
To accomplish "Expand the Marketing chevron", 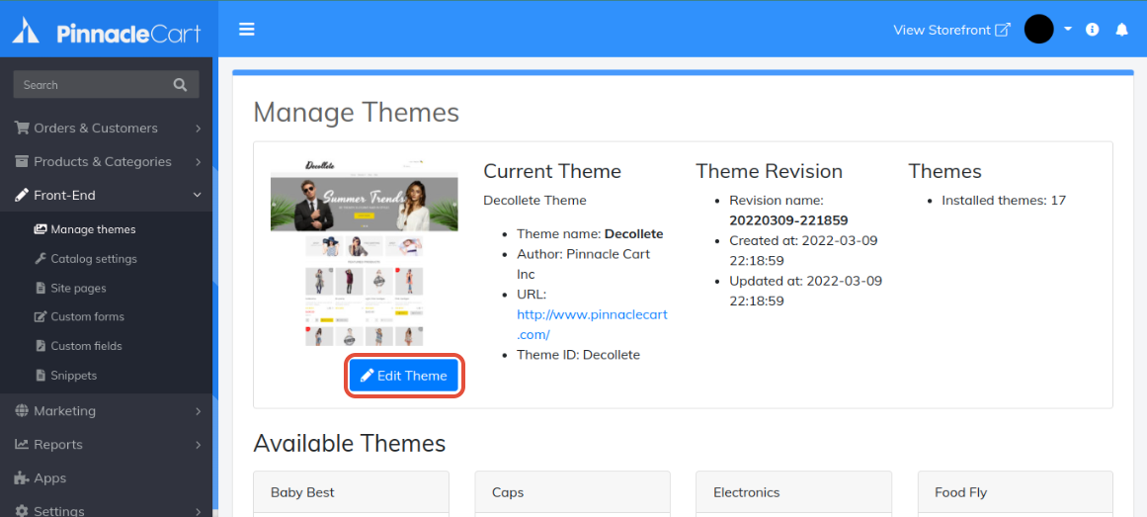I will pos(198,411).
